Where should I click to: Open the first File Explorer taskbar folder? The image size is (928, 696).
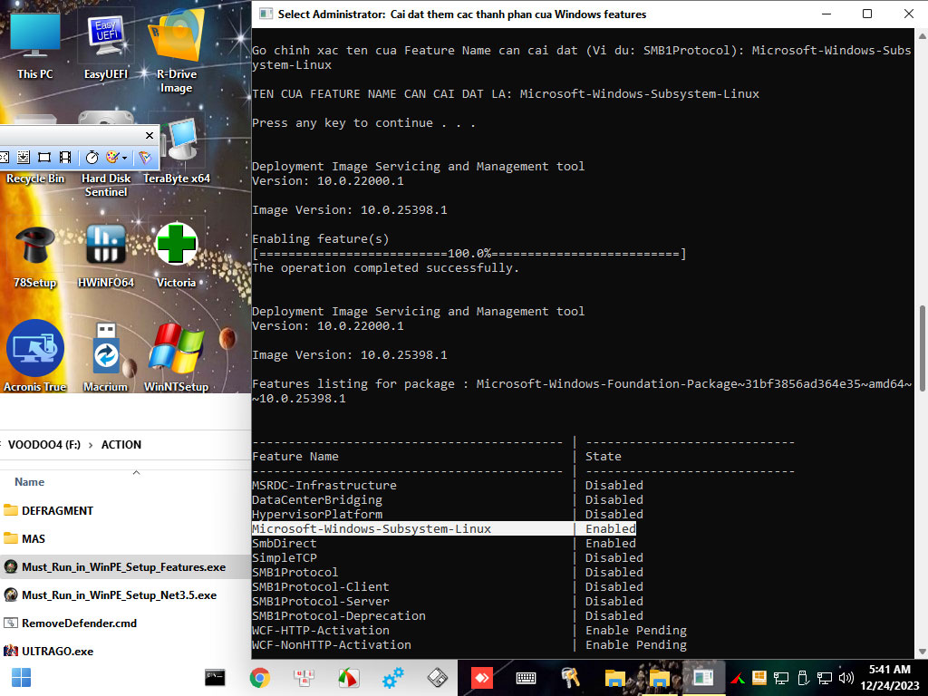pos(614,678)
